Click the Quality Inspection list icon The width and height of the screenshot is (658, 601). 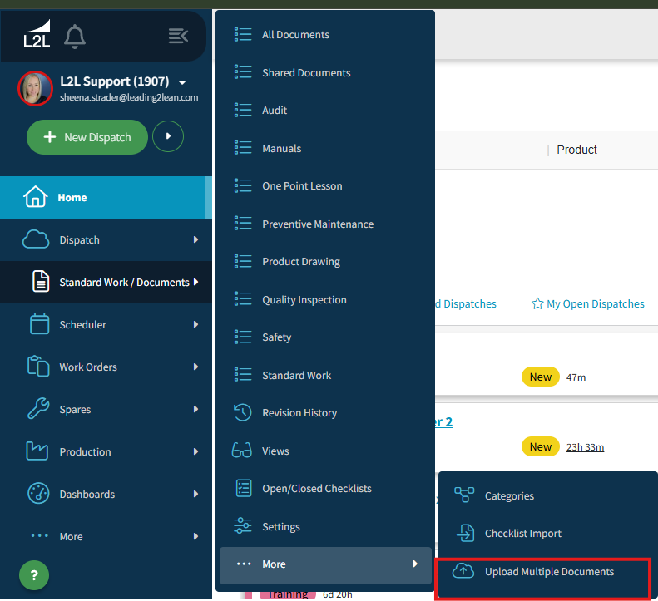coord(243,299)
